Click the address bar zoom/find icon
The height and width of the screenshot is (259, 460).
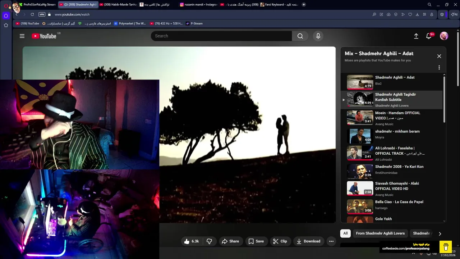pos(374,14)
